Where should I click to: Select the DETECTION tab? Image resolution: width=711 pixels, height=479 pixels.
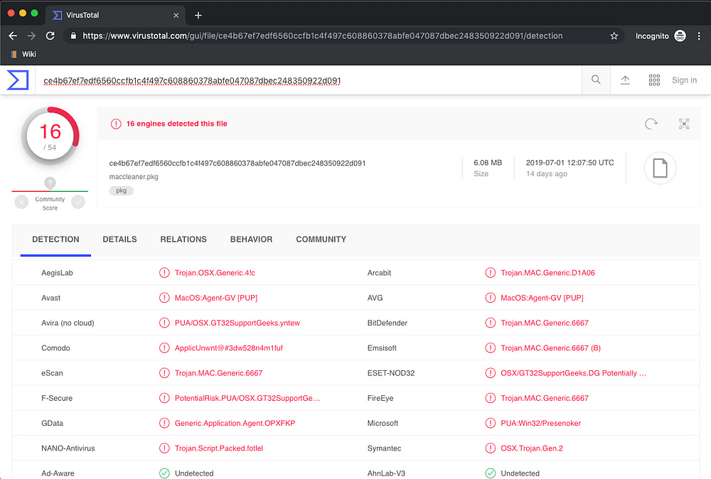[x=55, y=239]
